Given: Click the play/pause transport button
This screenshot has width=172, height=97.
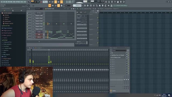Looking at the screenshot, I should 35,2.
